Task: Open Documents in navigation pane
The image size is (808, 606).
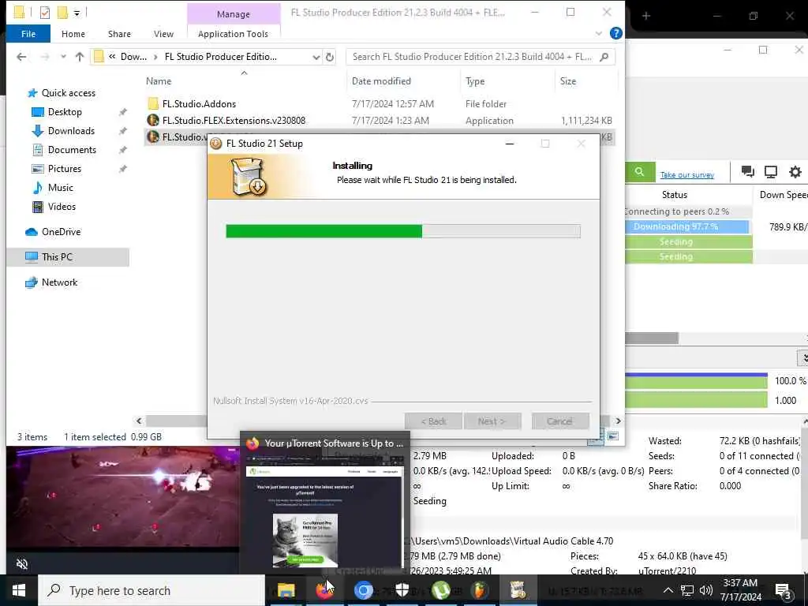Action: tap(72, 150)
